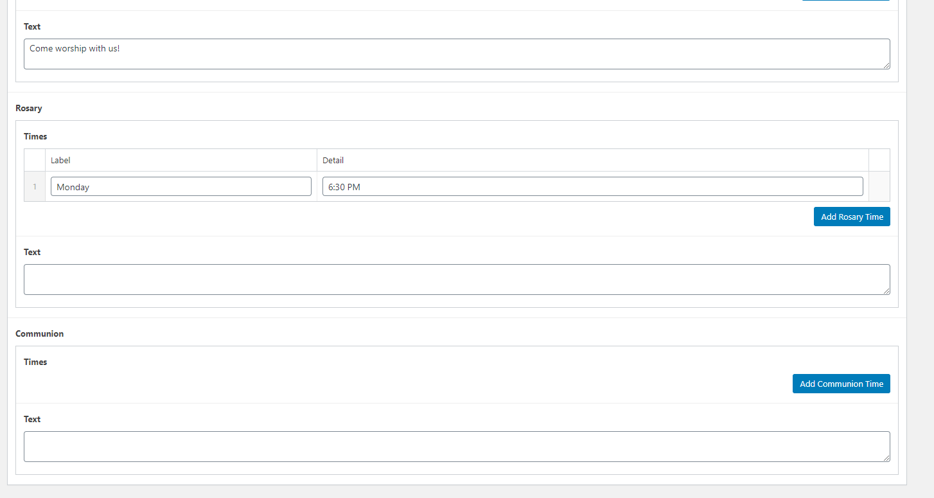Click the Detail column header
This screenshot has height=498, width=934.
[333, 160]
